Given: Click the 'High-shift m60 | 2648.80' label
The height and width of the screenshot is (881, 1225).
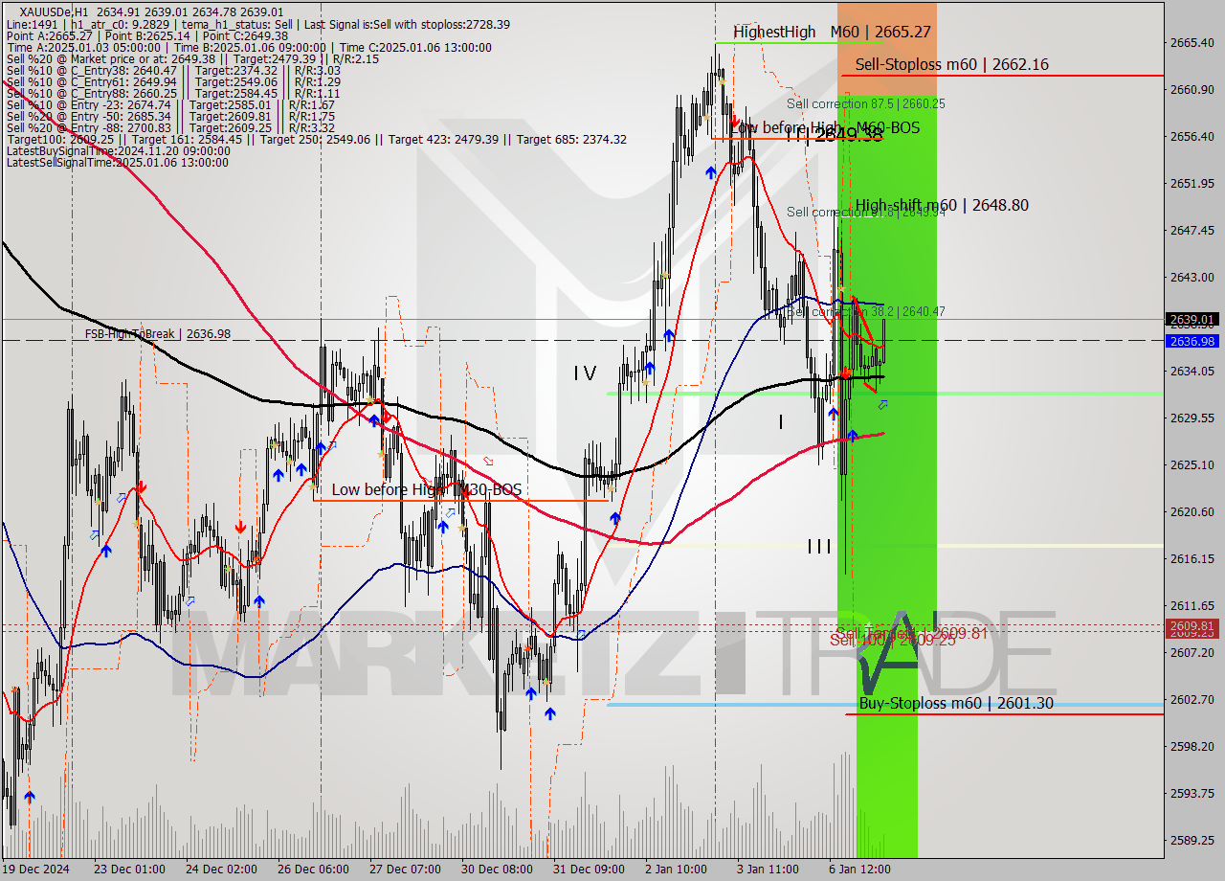Looking at the screenshot, I should point(942,205).
